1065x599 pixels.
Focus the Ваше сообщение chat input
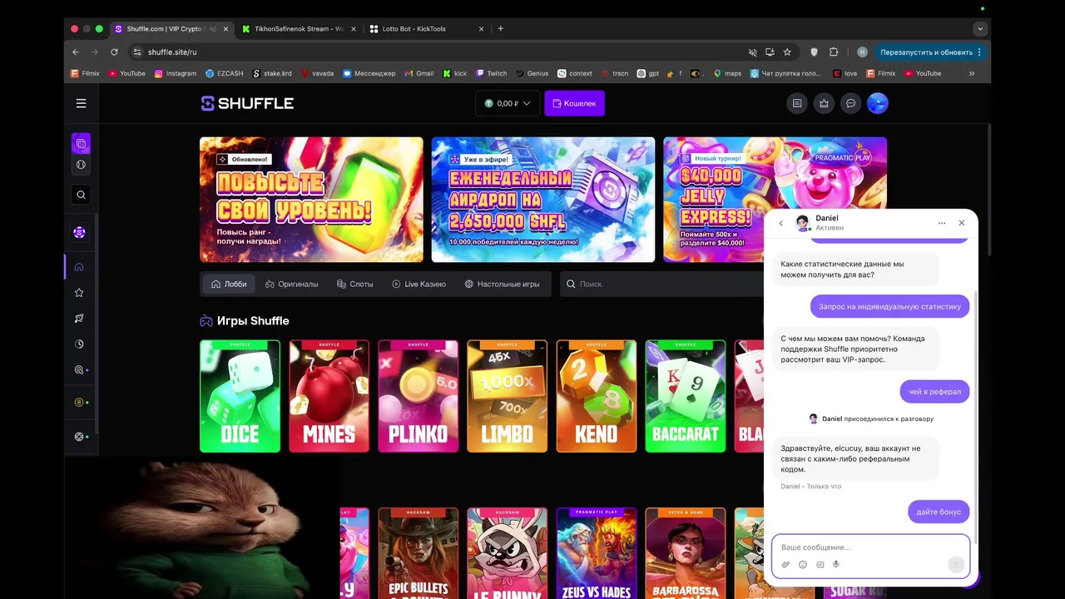pyautogui.click(x=870, y=547)
